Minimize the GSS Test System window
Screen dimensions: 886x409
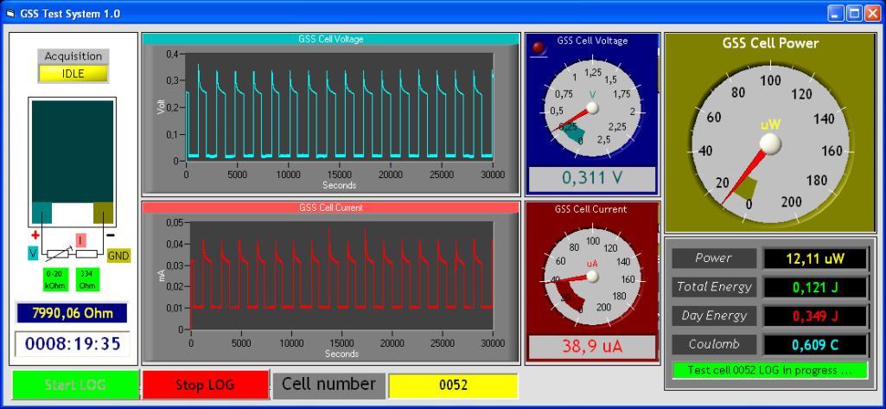[x=836, y=14]
